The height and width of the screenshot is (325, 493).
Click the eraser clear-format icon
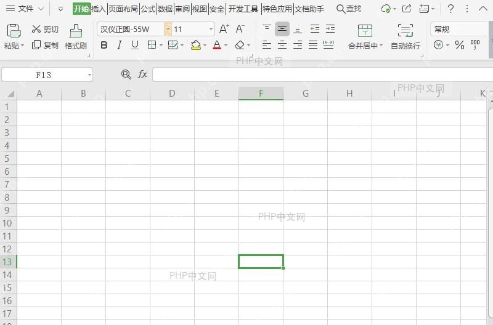(240, 45)
